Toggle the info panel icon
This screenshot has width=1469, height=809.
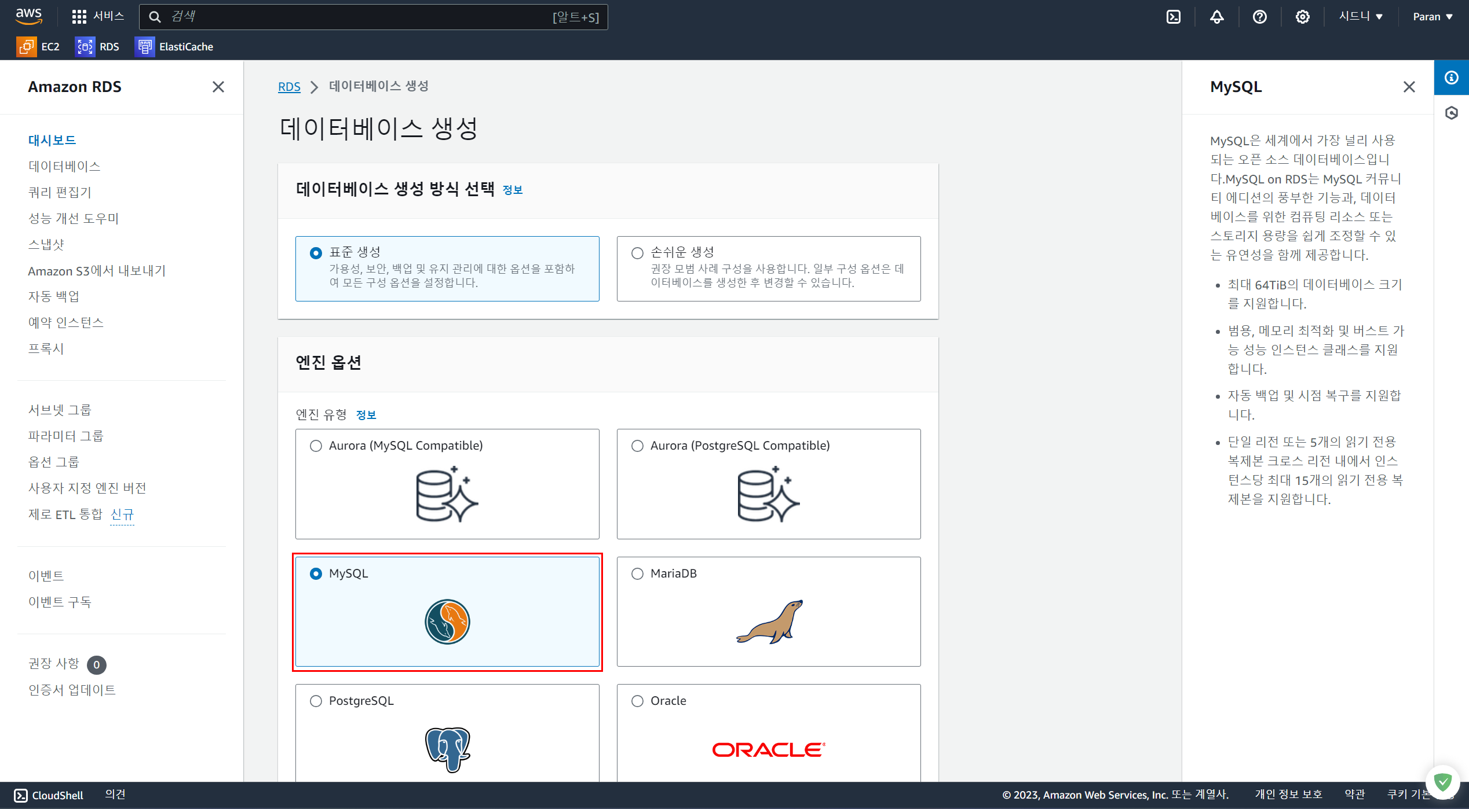pyautogui.click(x=1452, y=78)
